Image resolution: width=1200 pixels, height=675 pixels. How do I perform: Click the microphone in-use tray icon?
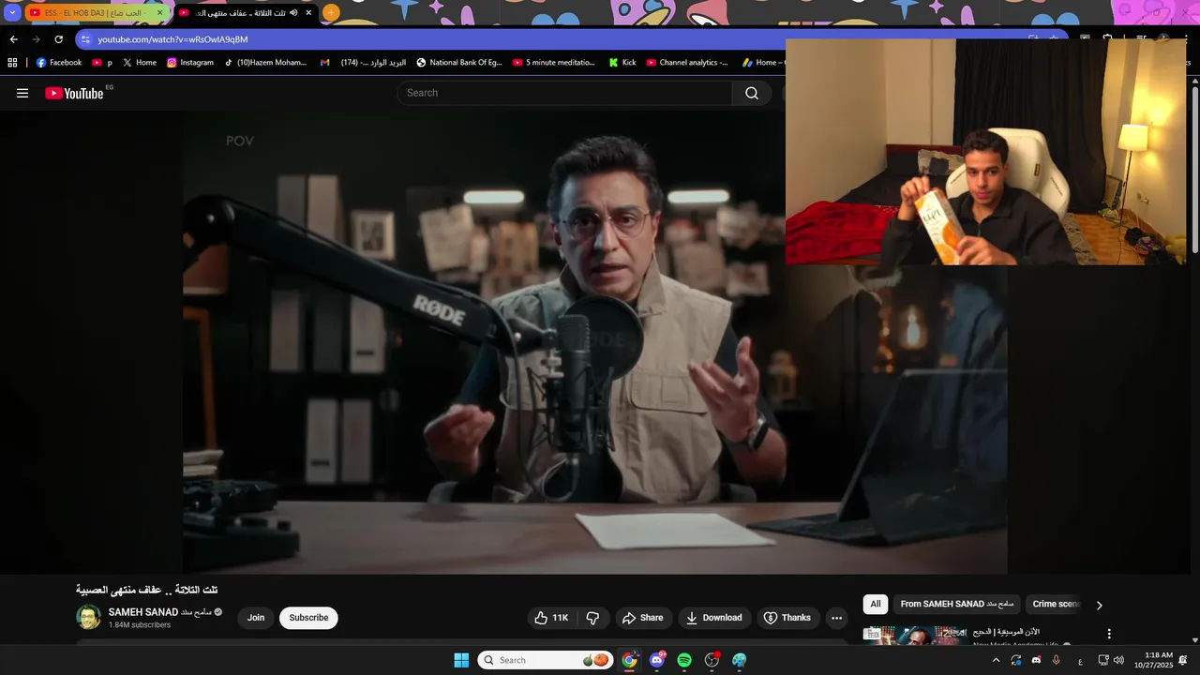click(1057, 660)
